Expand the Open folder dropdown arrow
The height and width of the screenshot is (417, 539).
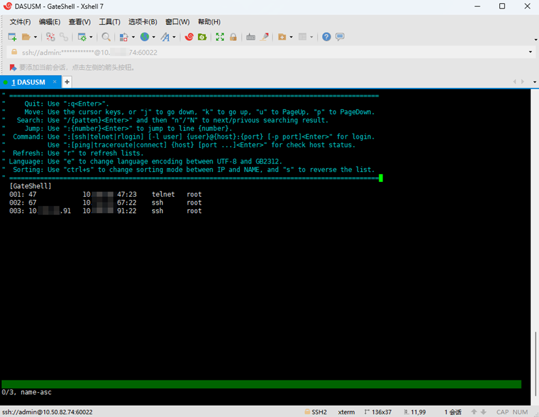pyautogui.click(x=35, y=37)
